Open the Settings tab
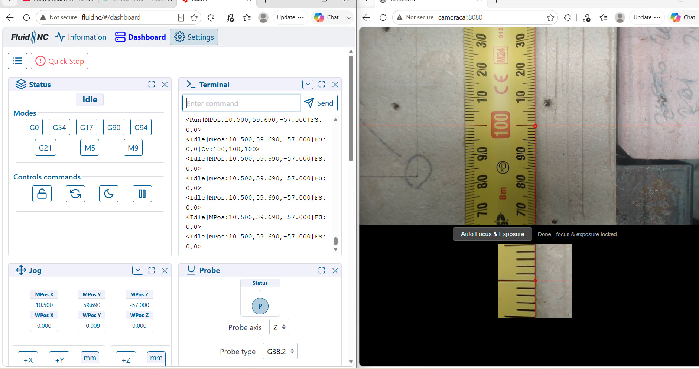 click(194, 37)
